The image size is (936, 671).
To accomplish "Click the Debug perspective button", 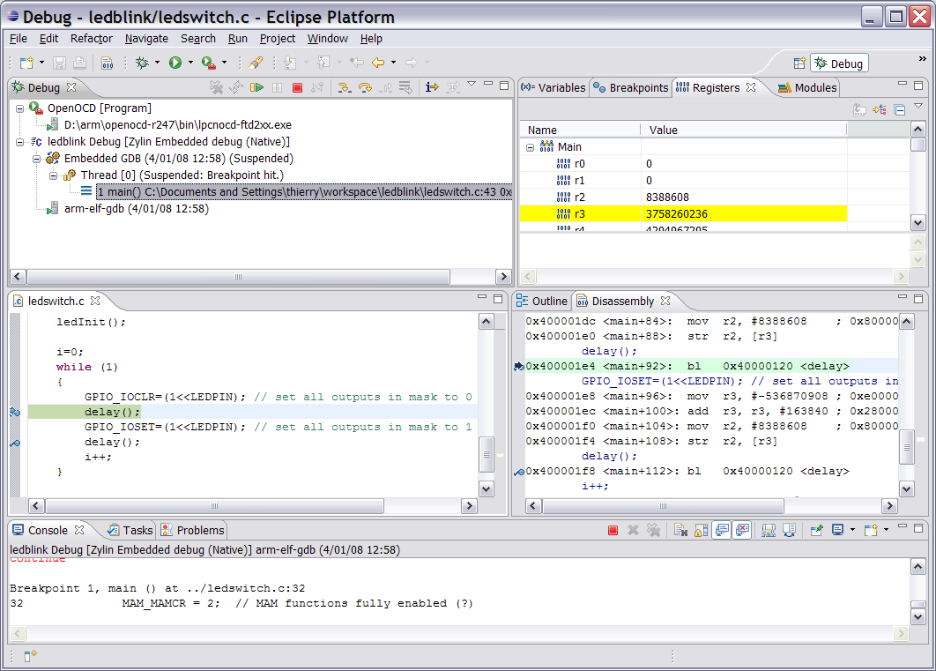I will (x=839, y=63).
